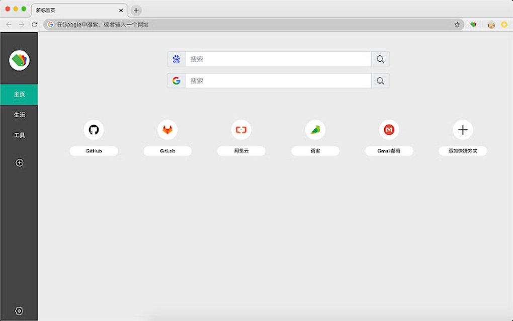513x321 pixels.
Task: Open the Yuque (语雀) bird icon shortcut
Action: click(x=315, y=130)
